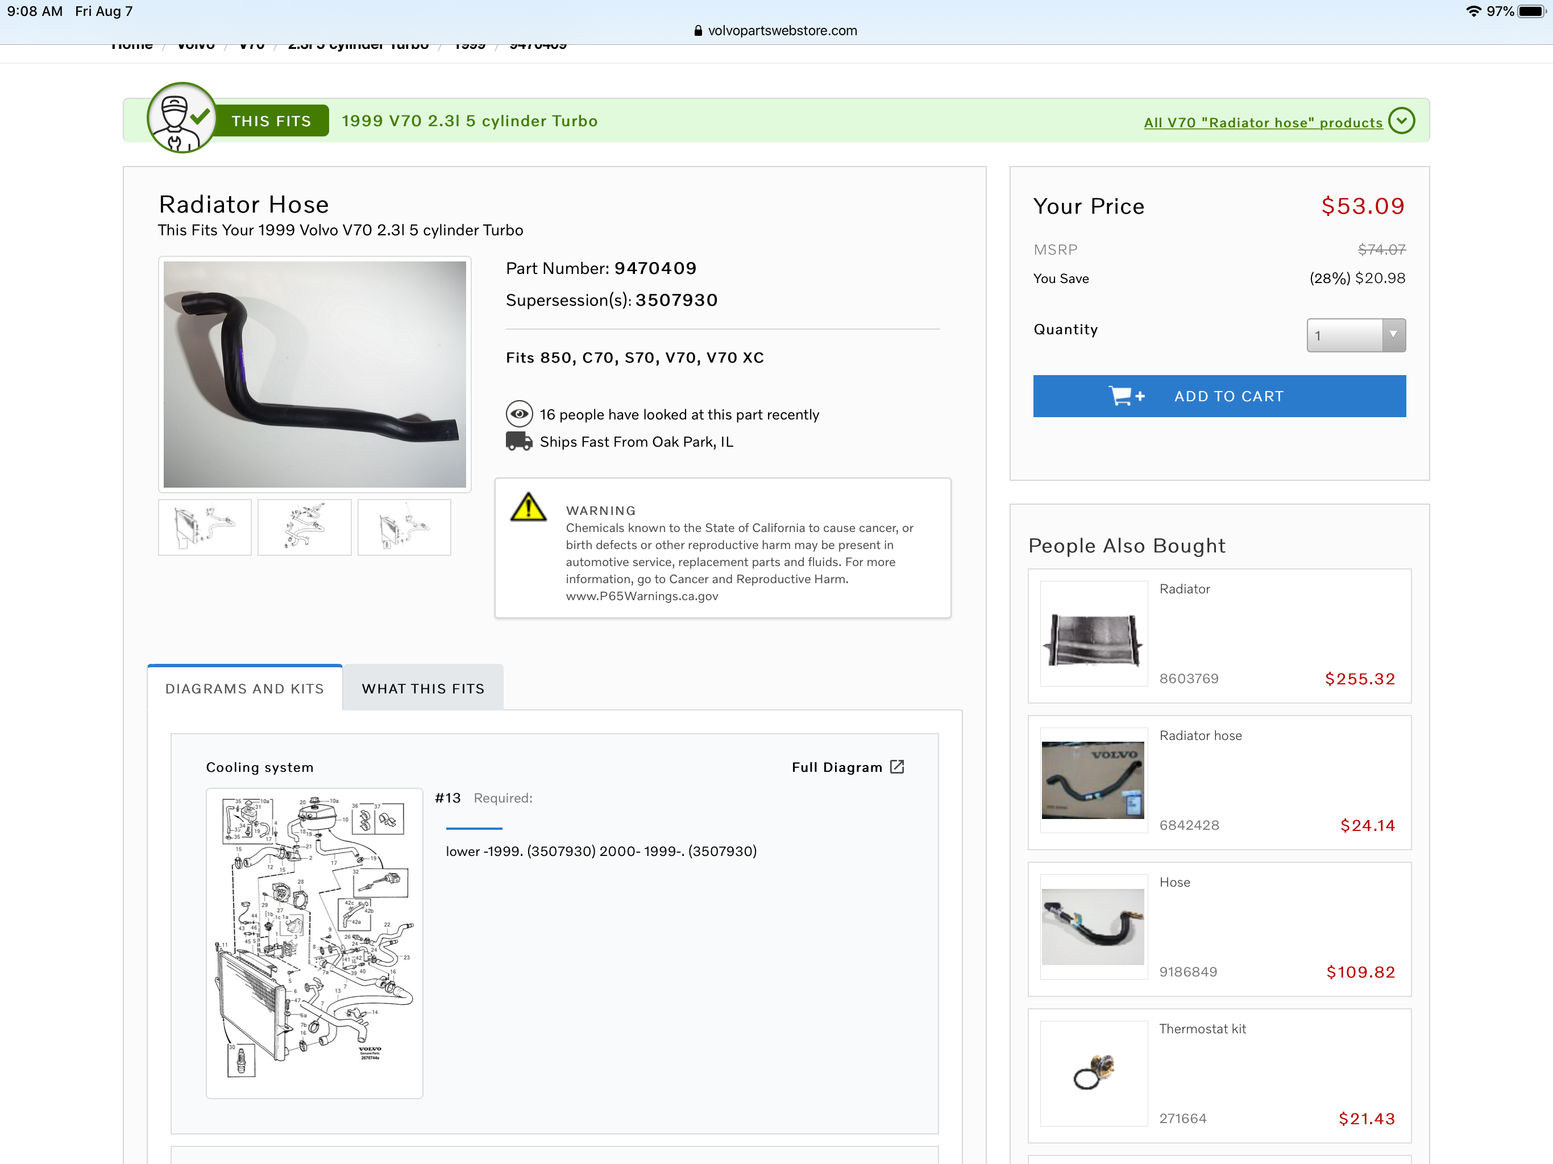This screenshot has height=1164, width=1553.
Task: Select the Diagrams and Kits tab
Action: 244,688
